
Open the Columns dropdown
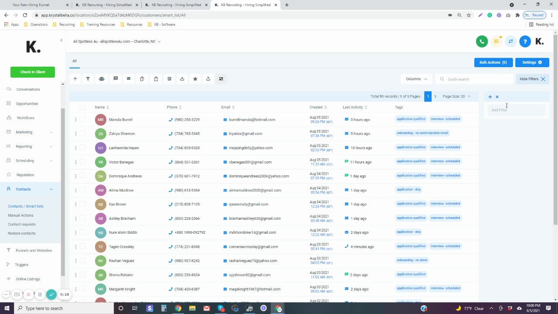[416, 79]
